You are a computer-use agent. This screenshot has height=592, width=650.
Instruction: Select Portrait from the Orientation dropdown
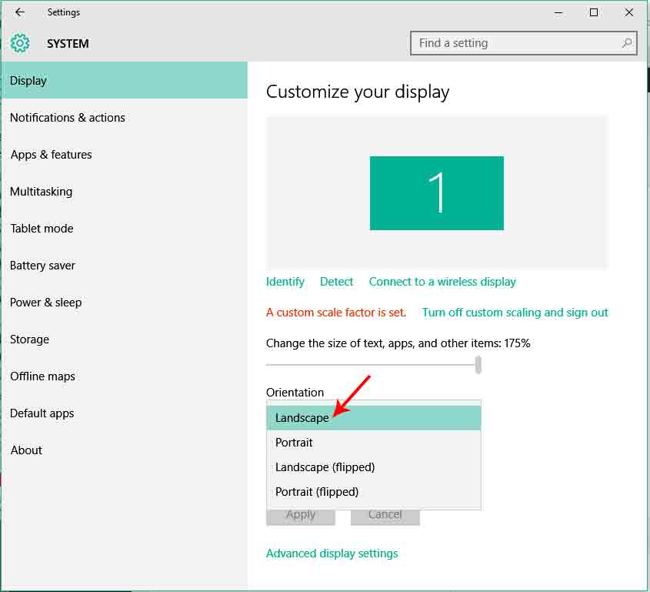[x=293, y=442]
